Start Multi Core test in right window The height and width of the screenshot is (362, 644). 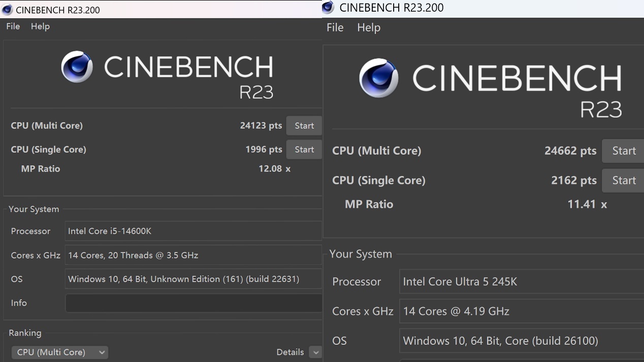click(x=623, y=151)
